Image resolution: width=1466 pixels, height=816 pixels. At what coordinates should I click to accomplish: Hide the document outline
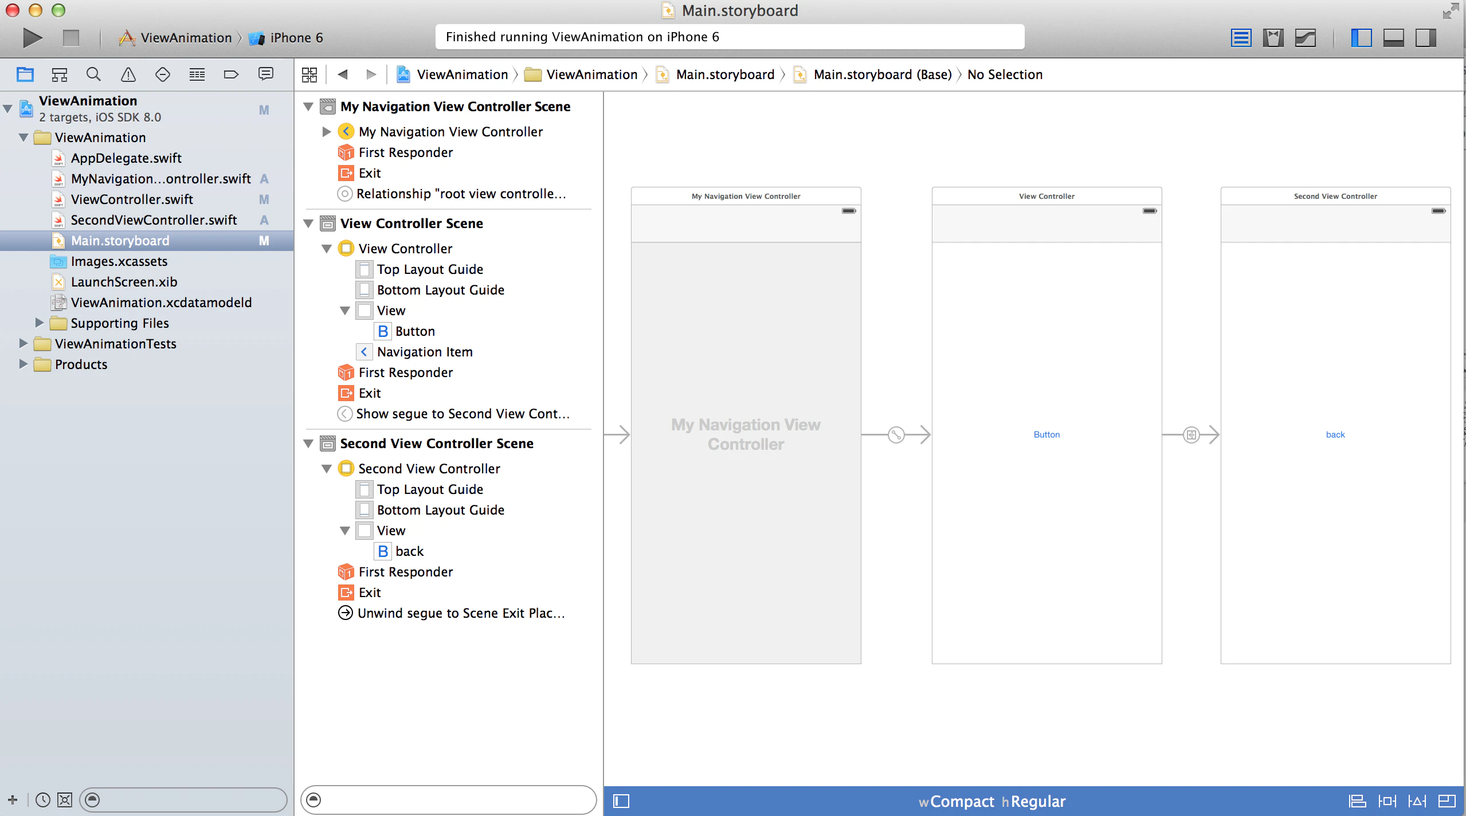(x=621, y=801)
